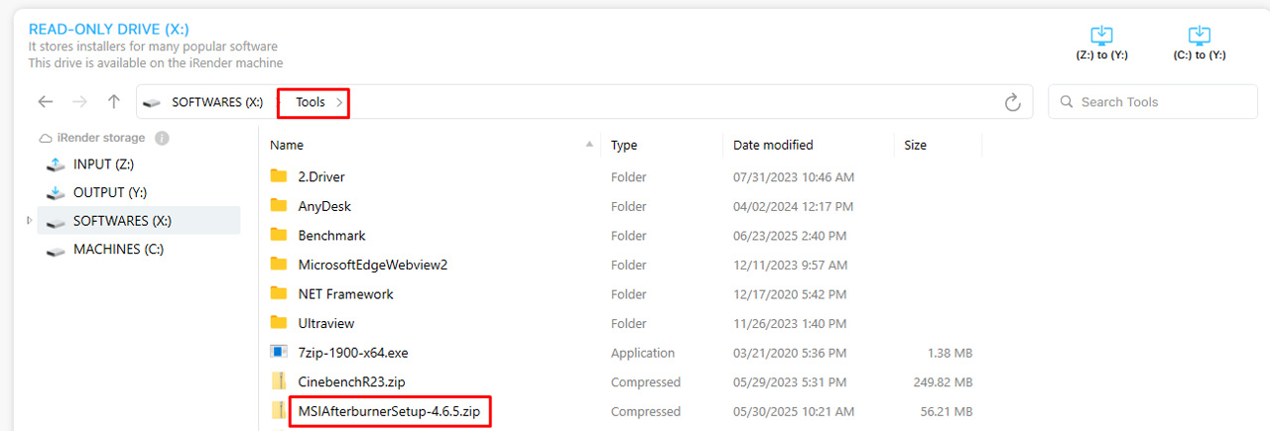Viewport: 1270px width, 431px height.
Task: Sort files by Name column header
Action: 287,145
